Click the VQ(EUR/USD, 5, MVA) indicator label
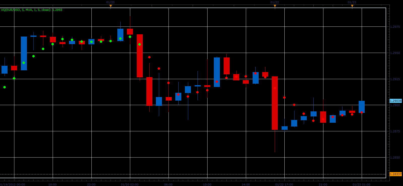This screenshot has height=186, width=403. tap(31, 10)
